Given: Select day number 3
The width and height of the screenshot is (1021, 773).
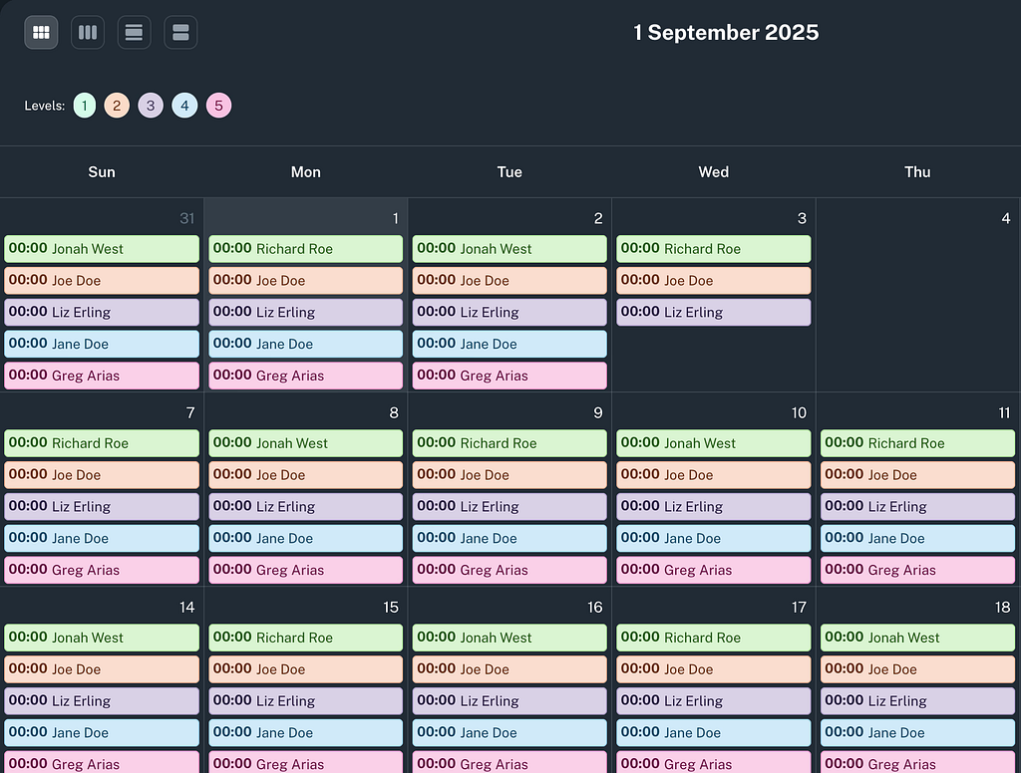Looking at the screenshot, I should (803, 218).
